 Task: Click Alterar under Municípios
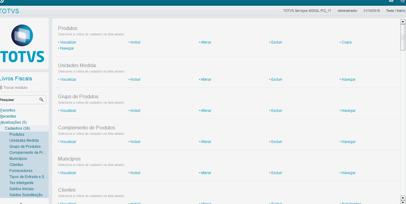(x=206, y=173)
